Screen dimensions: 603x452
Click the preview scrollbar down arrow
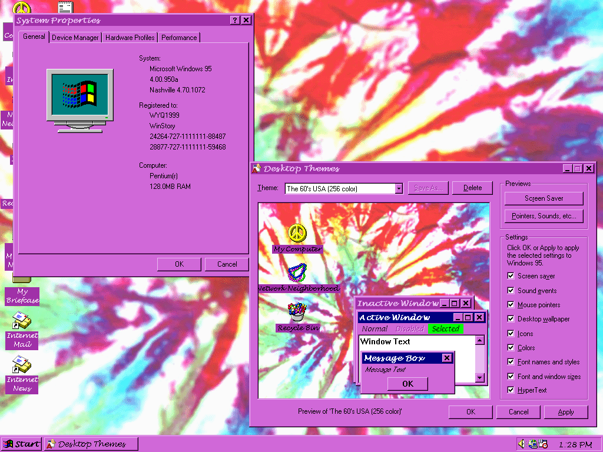pyautogui.click(x=479, y=378)
